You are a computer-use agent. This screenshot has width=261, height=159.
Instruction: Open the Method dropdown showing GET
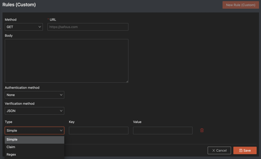tap(24, 27)
